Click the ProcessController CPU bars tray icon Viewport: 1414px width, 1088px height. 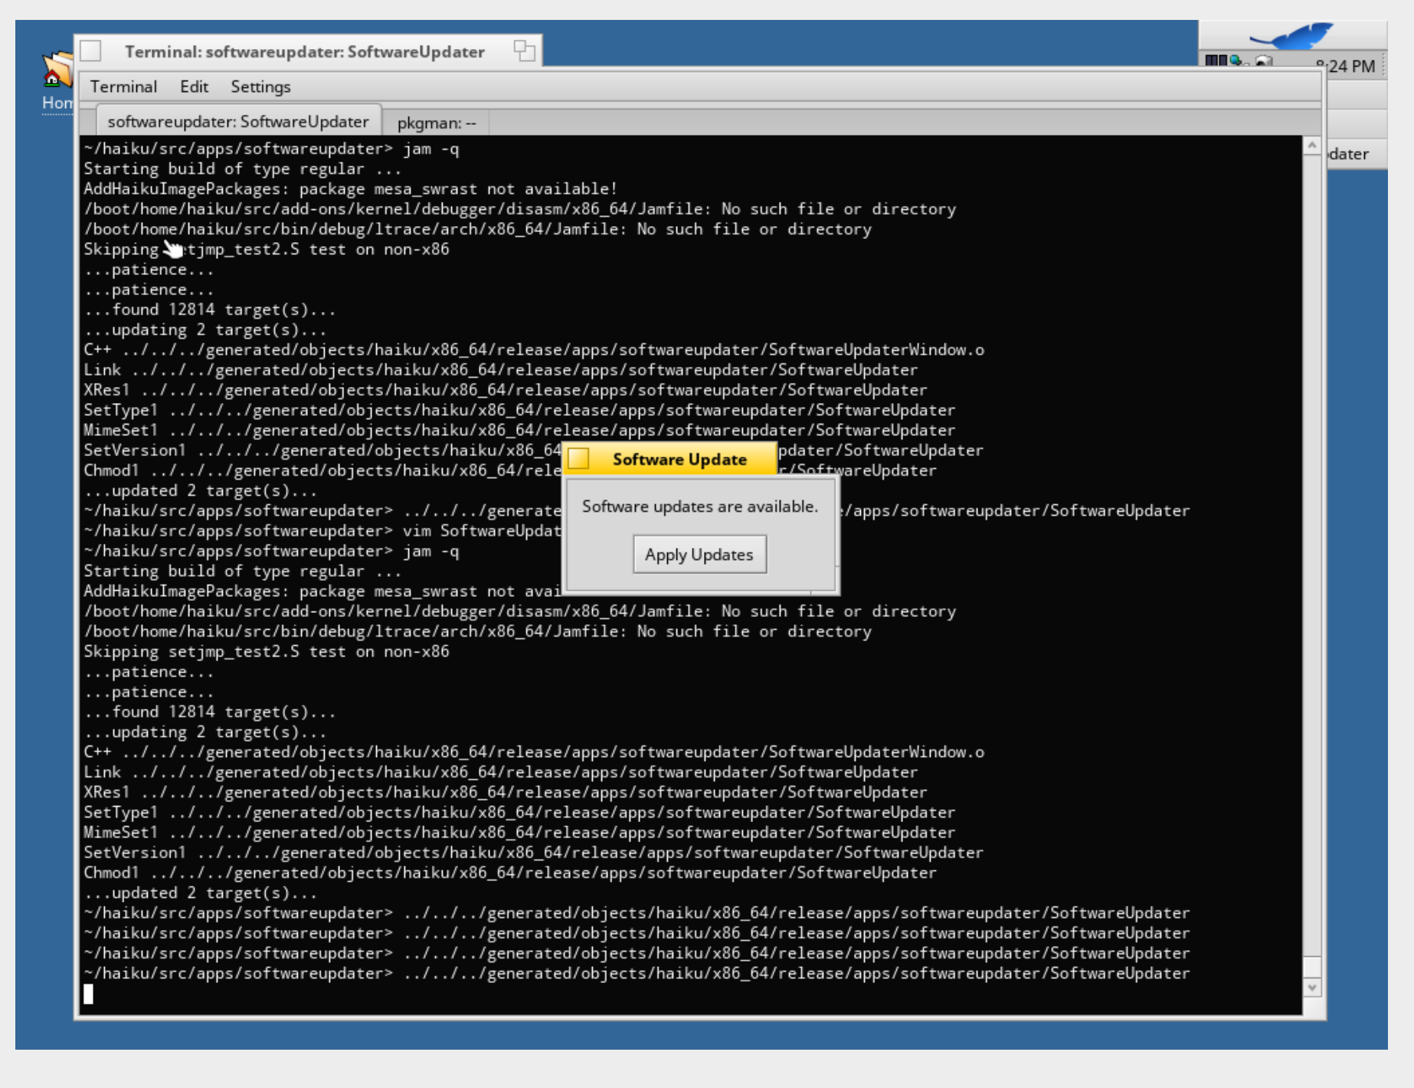pos(1215,61)
